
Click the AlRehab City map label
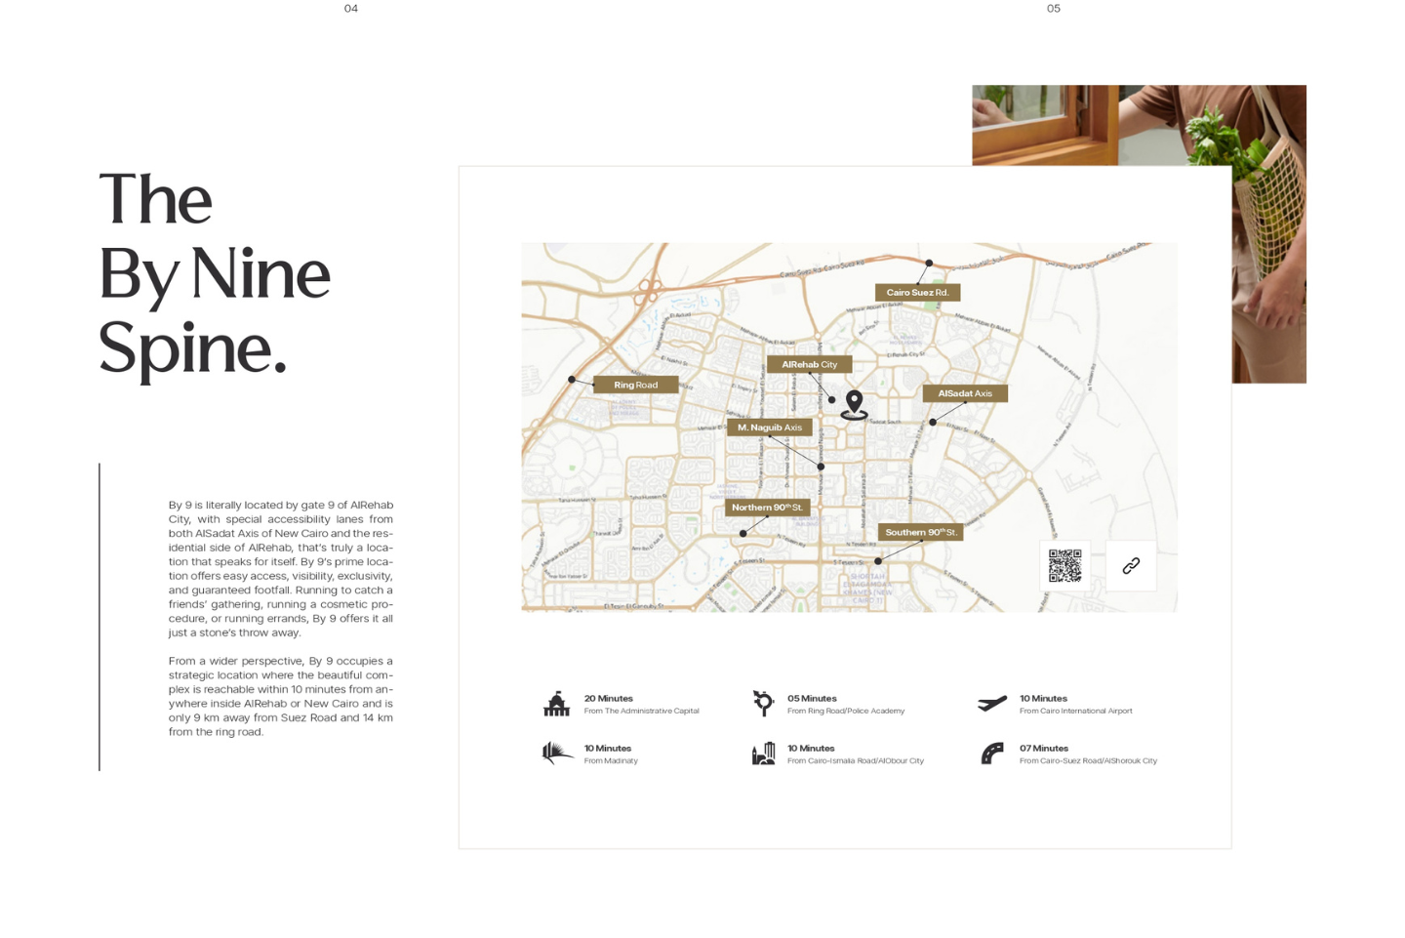[809, 364]
